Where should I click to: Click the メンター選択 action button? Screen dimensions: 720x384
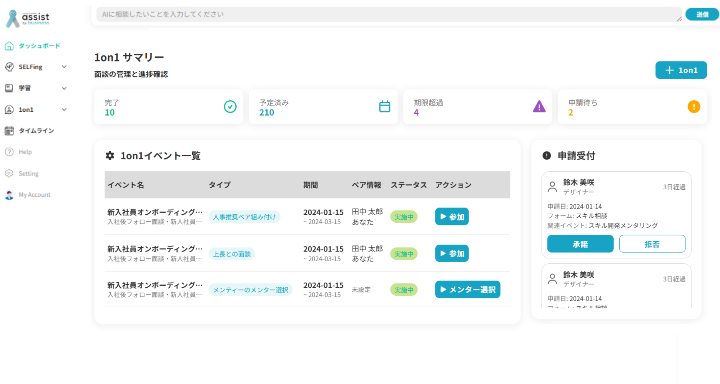point(467,290)
